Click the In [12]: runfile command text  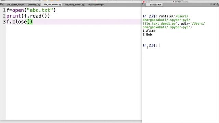173,22
